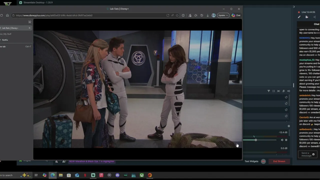
Task: Open a new tab in vertical tabs
Action: click(x=15, y=46)
